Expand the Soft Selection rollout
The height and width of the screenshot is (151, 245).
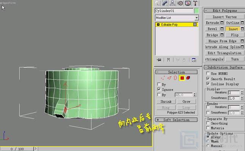[176, 120]
